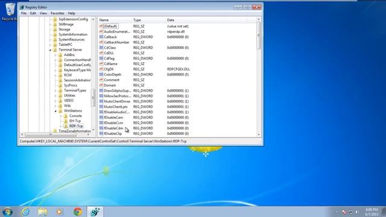The width and height of the screenshot is (386, 217).
Task: Expand the RDP-Tcp key
Action: [x=61, y=126]
